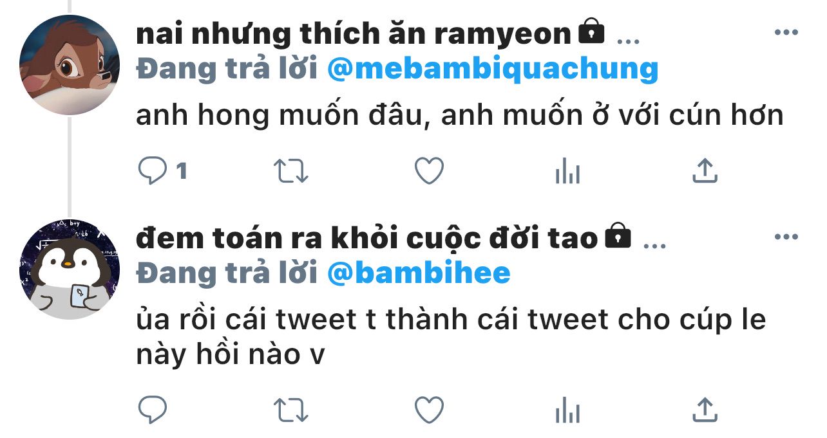827x438 pixels.
Task: Open 'đem toán ra khỏi cuộc đời tao' name
Action: point(367,239)
